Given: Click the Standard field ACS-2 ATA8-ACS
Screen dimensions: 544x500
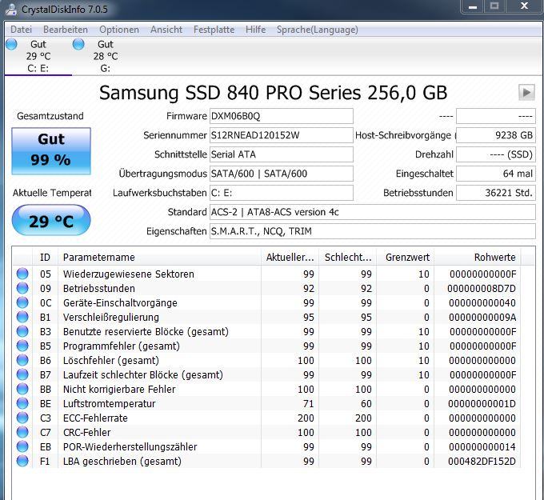Looking at the screenshot, I should 373,212.
